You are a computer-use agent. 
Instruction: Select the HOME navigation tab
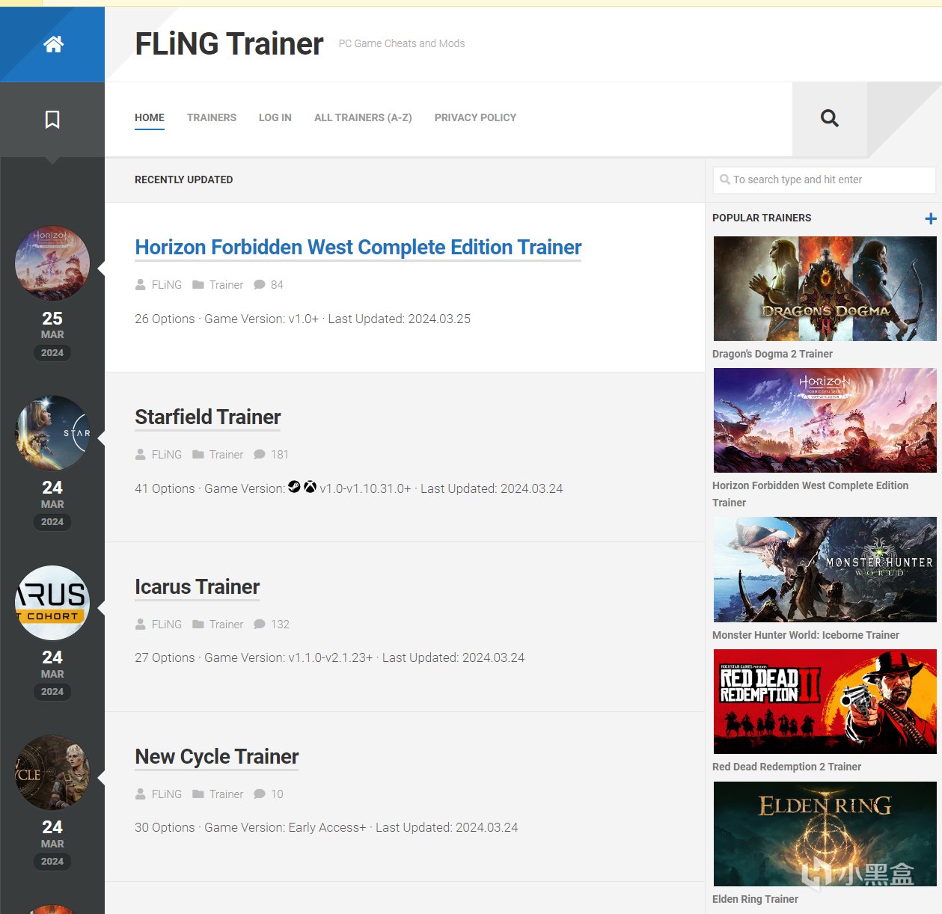[150, 117]
